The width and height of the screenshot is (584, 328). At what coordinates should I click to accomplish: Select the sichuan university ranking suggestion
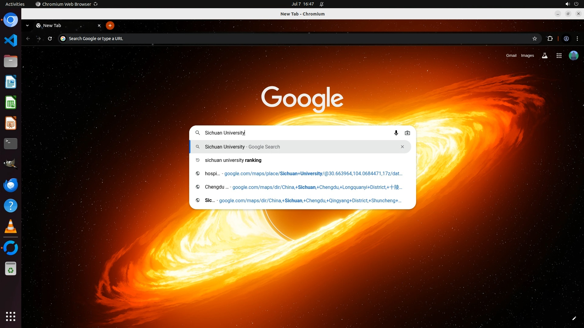[x=233, y=160]
